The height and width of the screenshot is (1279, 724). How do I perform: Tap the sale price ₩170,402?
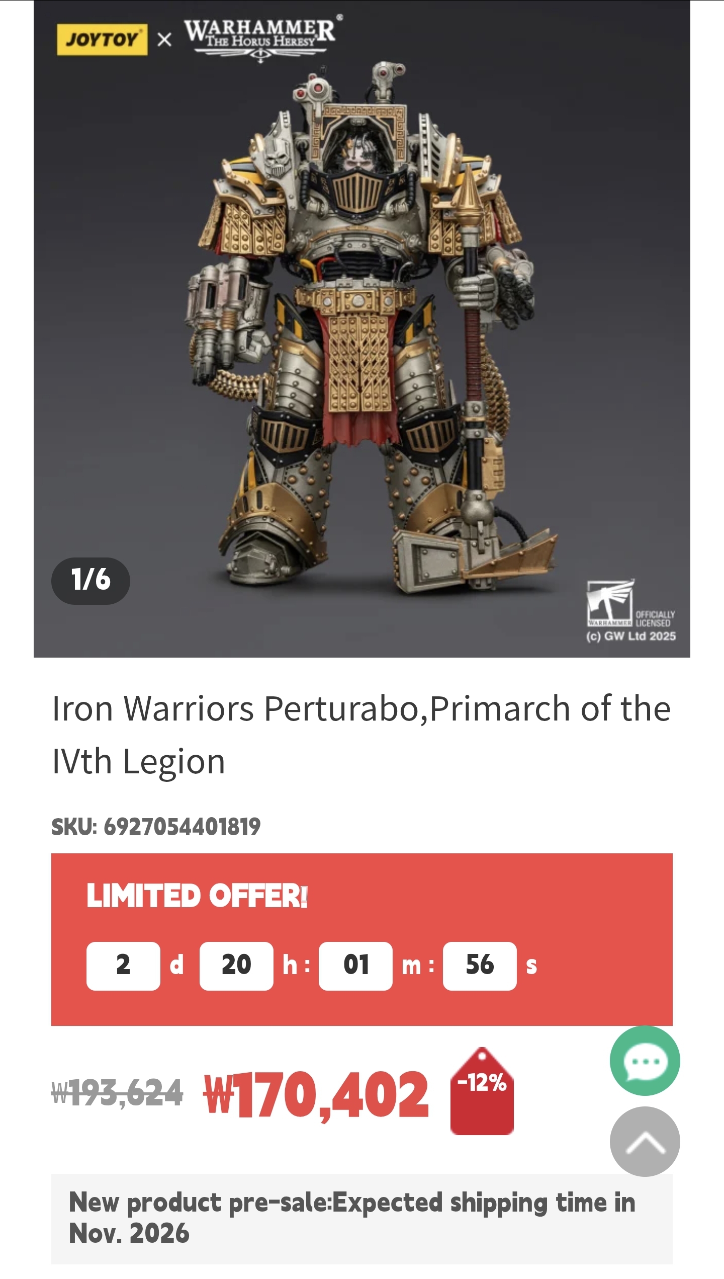click(x=316, y=1094)
